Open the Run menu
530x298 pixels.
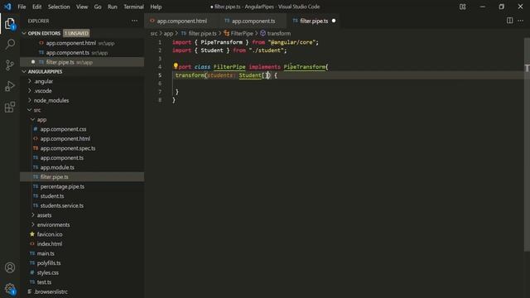pyautogui.click(x=113, y=7)
